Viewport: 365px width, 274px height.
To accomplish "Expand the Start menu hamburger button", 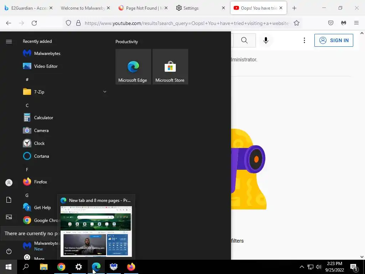I will tap(9, 41).
